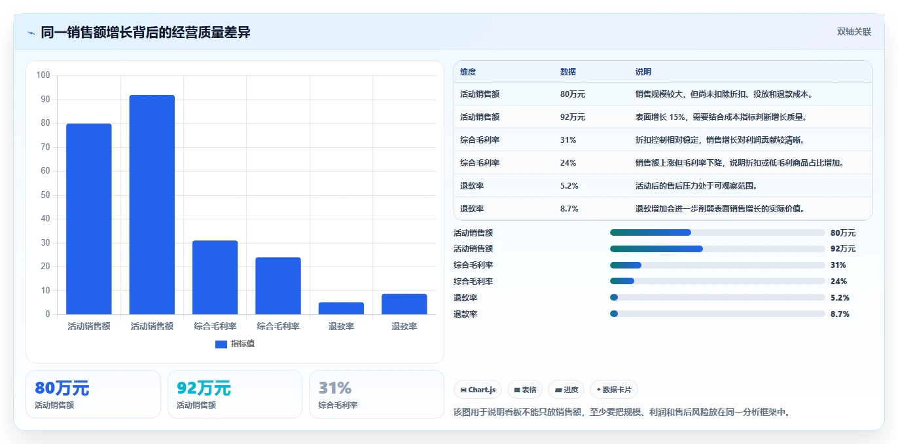Click the progress bar labeled 24%
This screenshot has width=898, height=444.
[717, 281]
